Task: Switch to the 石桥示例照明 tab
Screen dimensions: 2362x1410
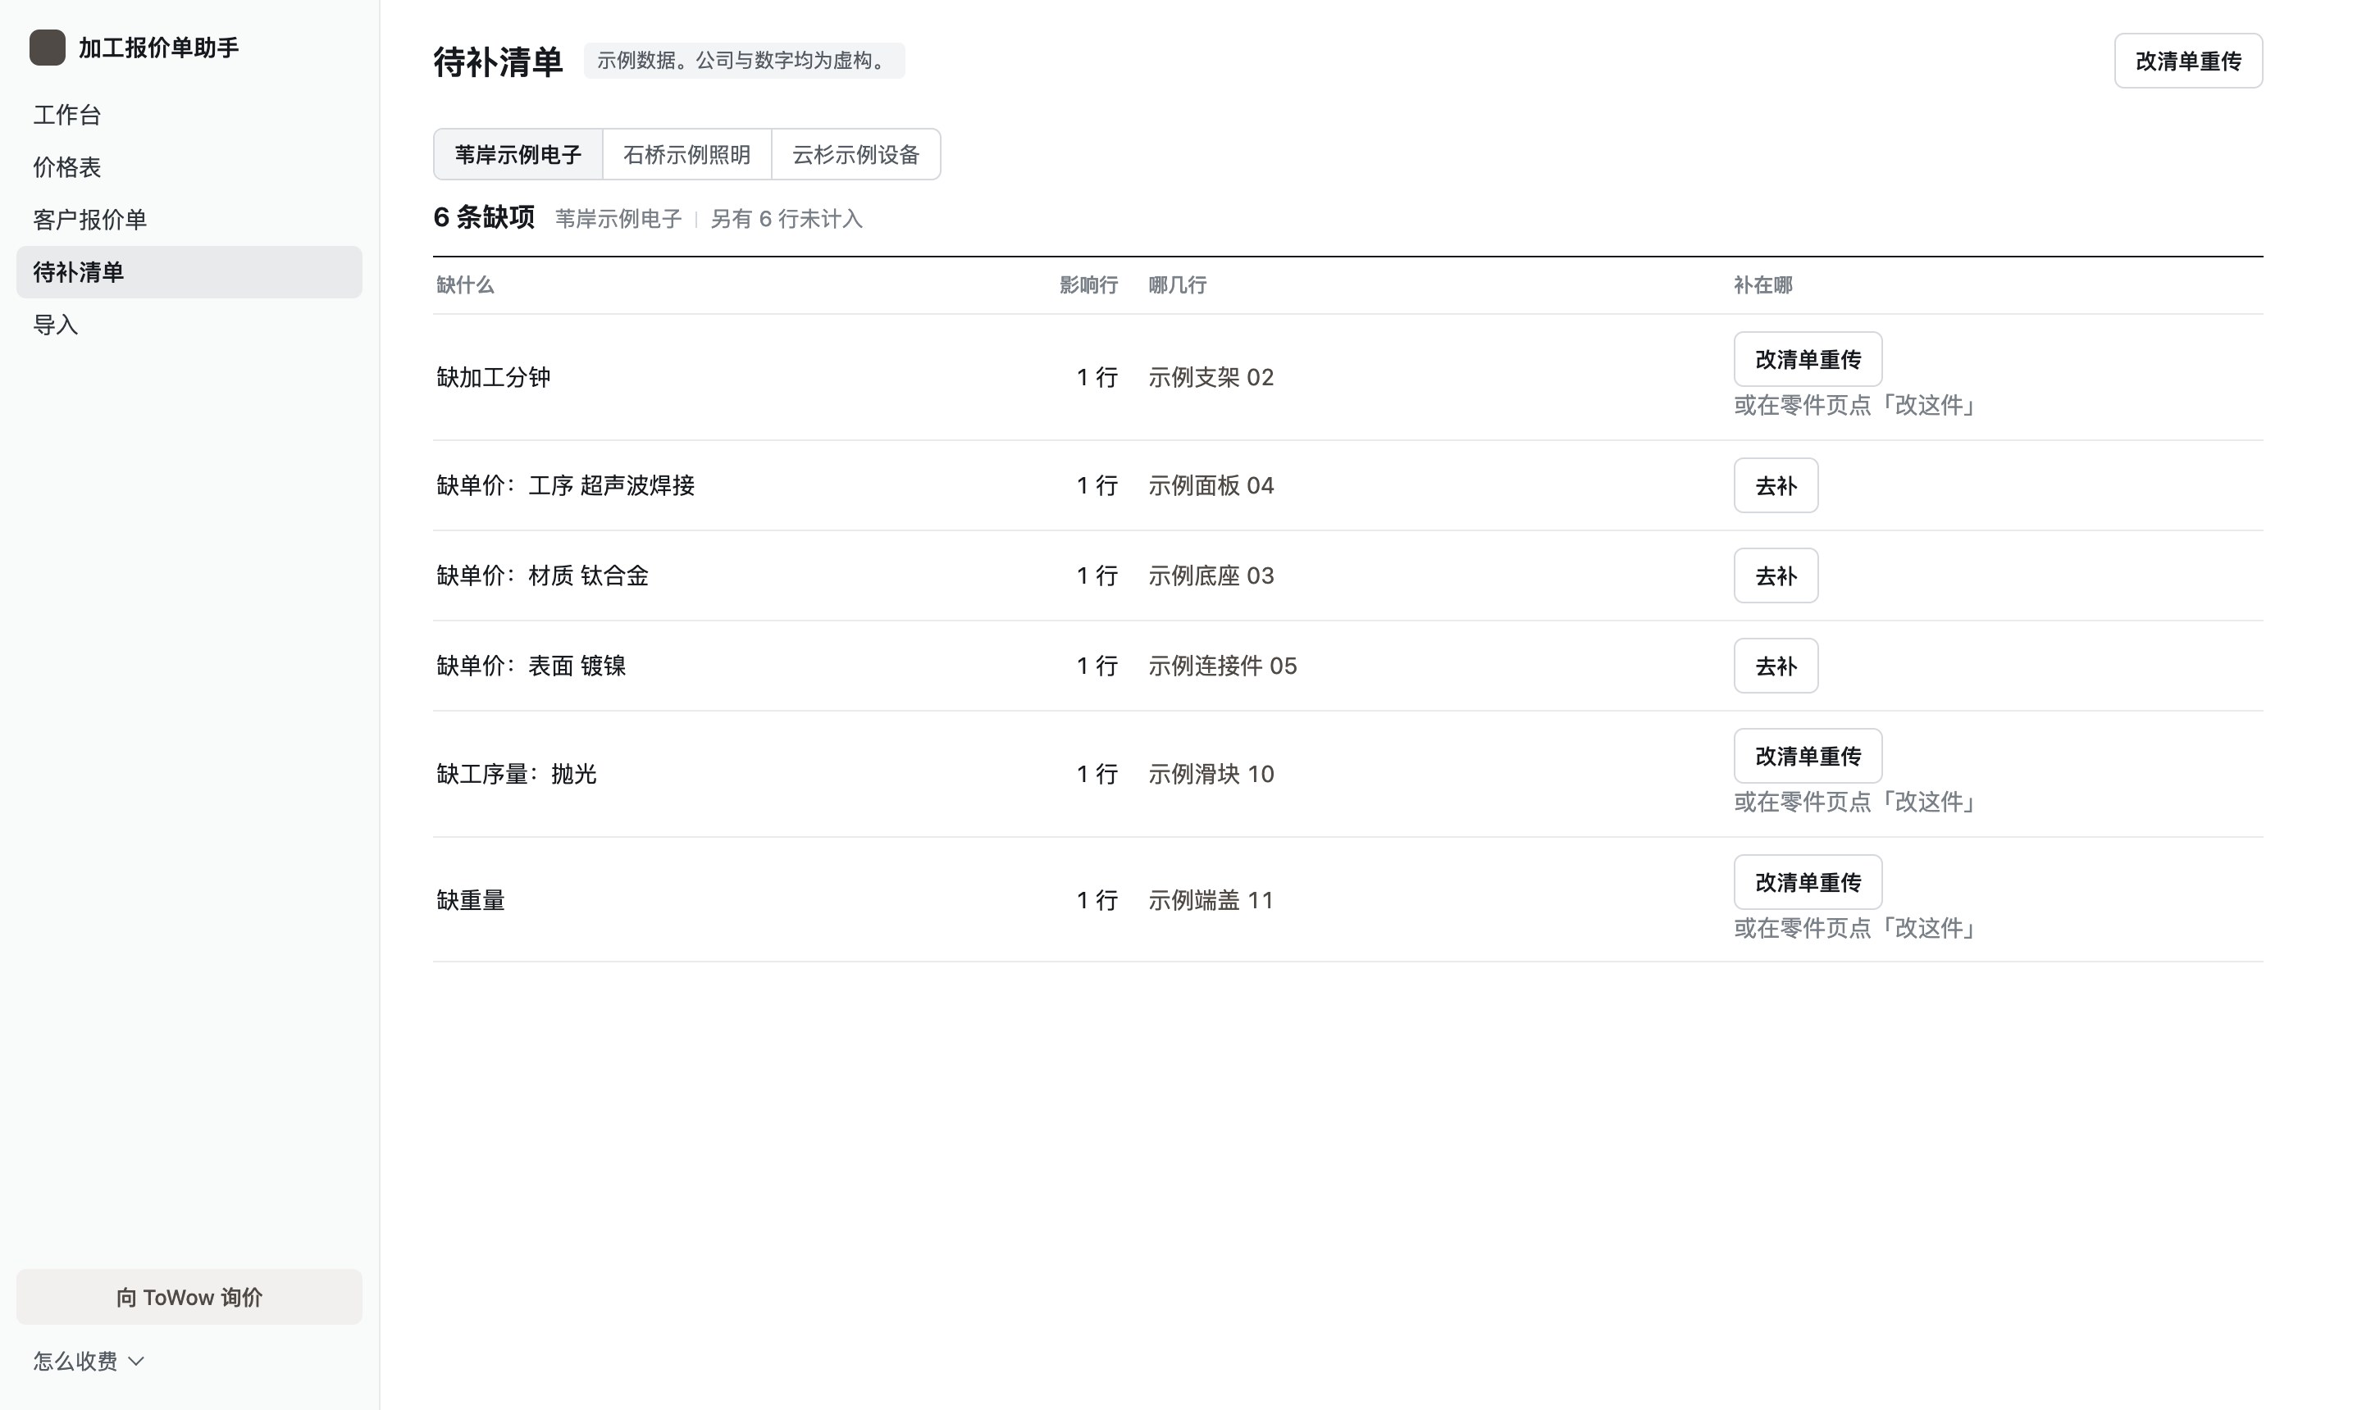Action: (x=687, y=154)
